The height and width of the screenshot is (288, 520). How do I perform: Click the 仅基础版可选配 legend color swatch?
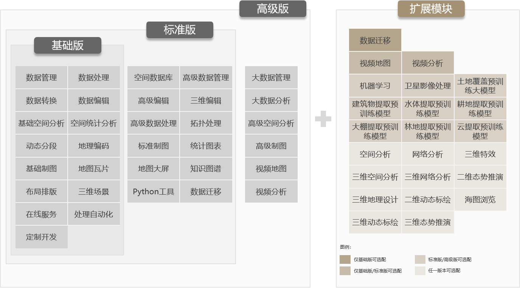tap(345, 259)
